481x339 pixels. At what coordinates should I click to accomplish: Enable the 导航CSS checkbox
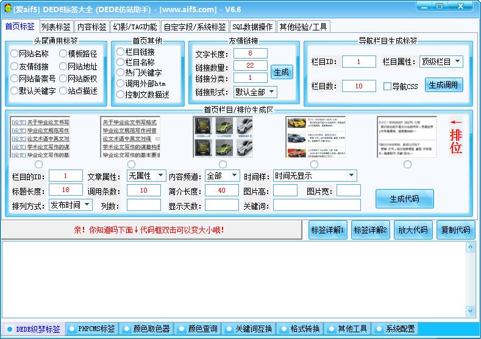pyautogui.click(x=387, y=87)
